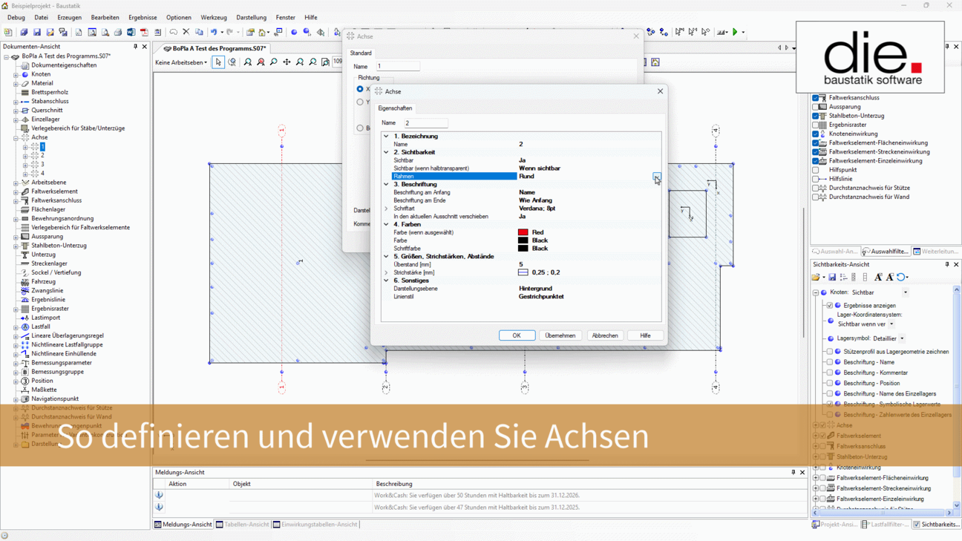Check the Hilfslinie filter checkbox
Image resolution: width=962 pixels, height=541 pixels.
[816, 179]
